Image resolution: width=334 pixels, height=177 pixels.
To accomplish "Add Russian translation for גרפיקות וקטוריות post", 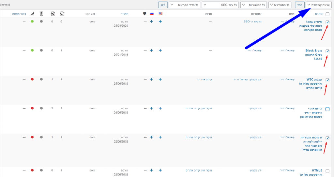I will pos(151,137).
